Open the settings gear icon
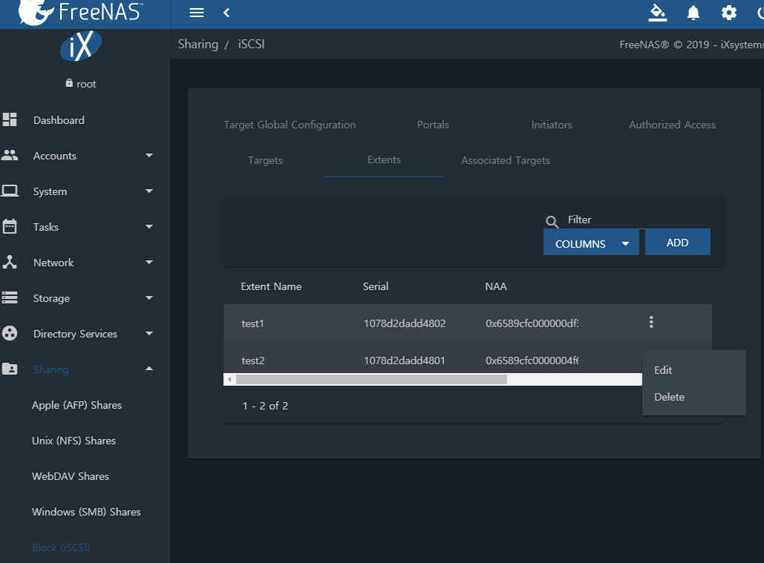 coord(728,13)
